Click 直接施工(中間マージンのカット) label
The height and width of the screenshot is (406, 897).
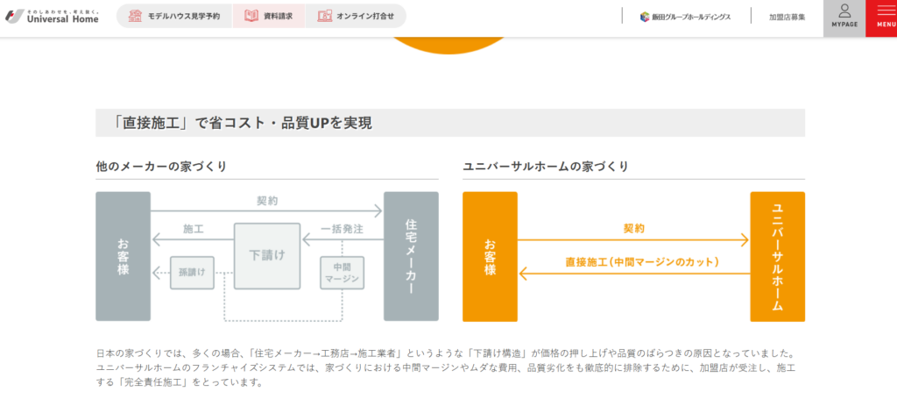[642, 261]
